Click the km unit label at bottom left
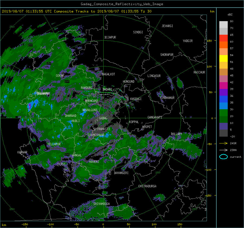The width and height of the screenshot is (244, 228). 4,225
